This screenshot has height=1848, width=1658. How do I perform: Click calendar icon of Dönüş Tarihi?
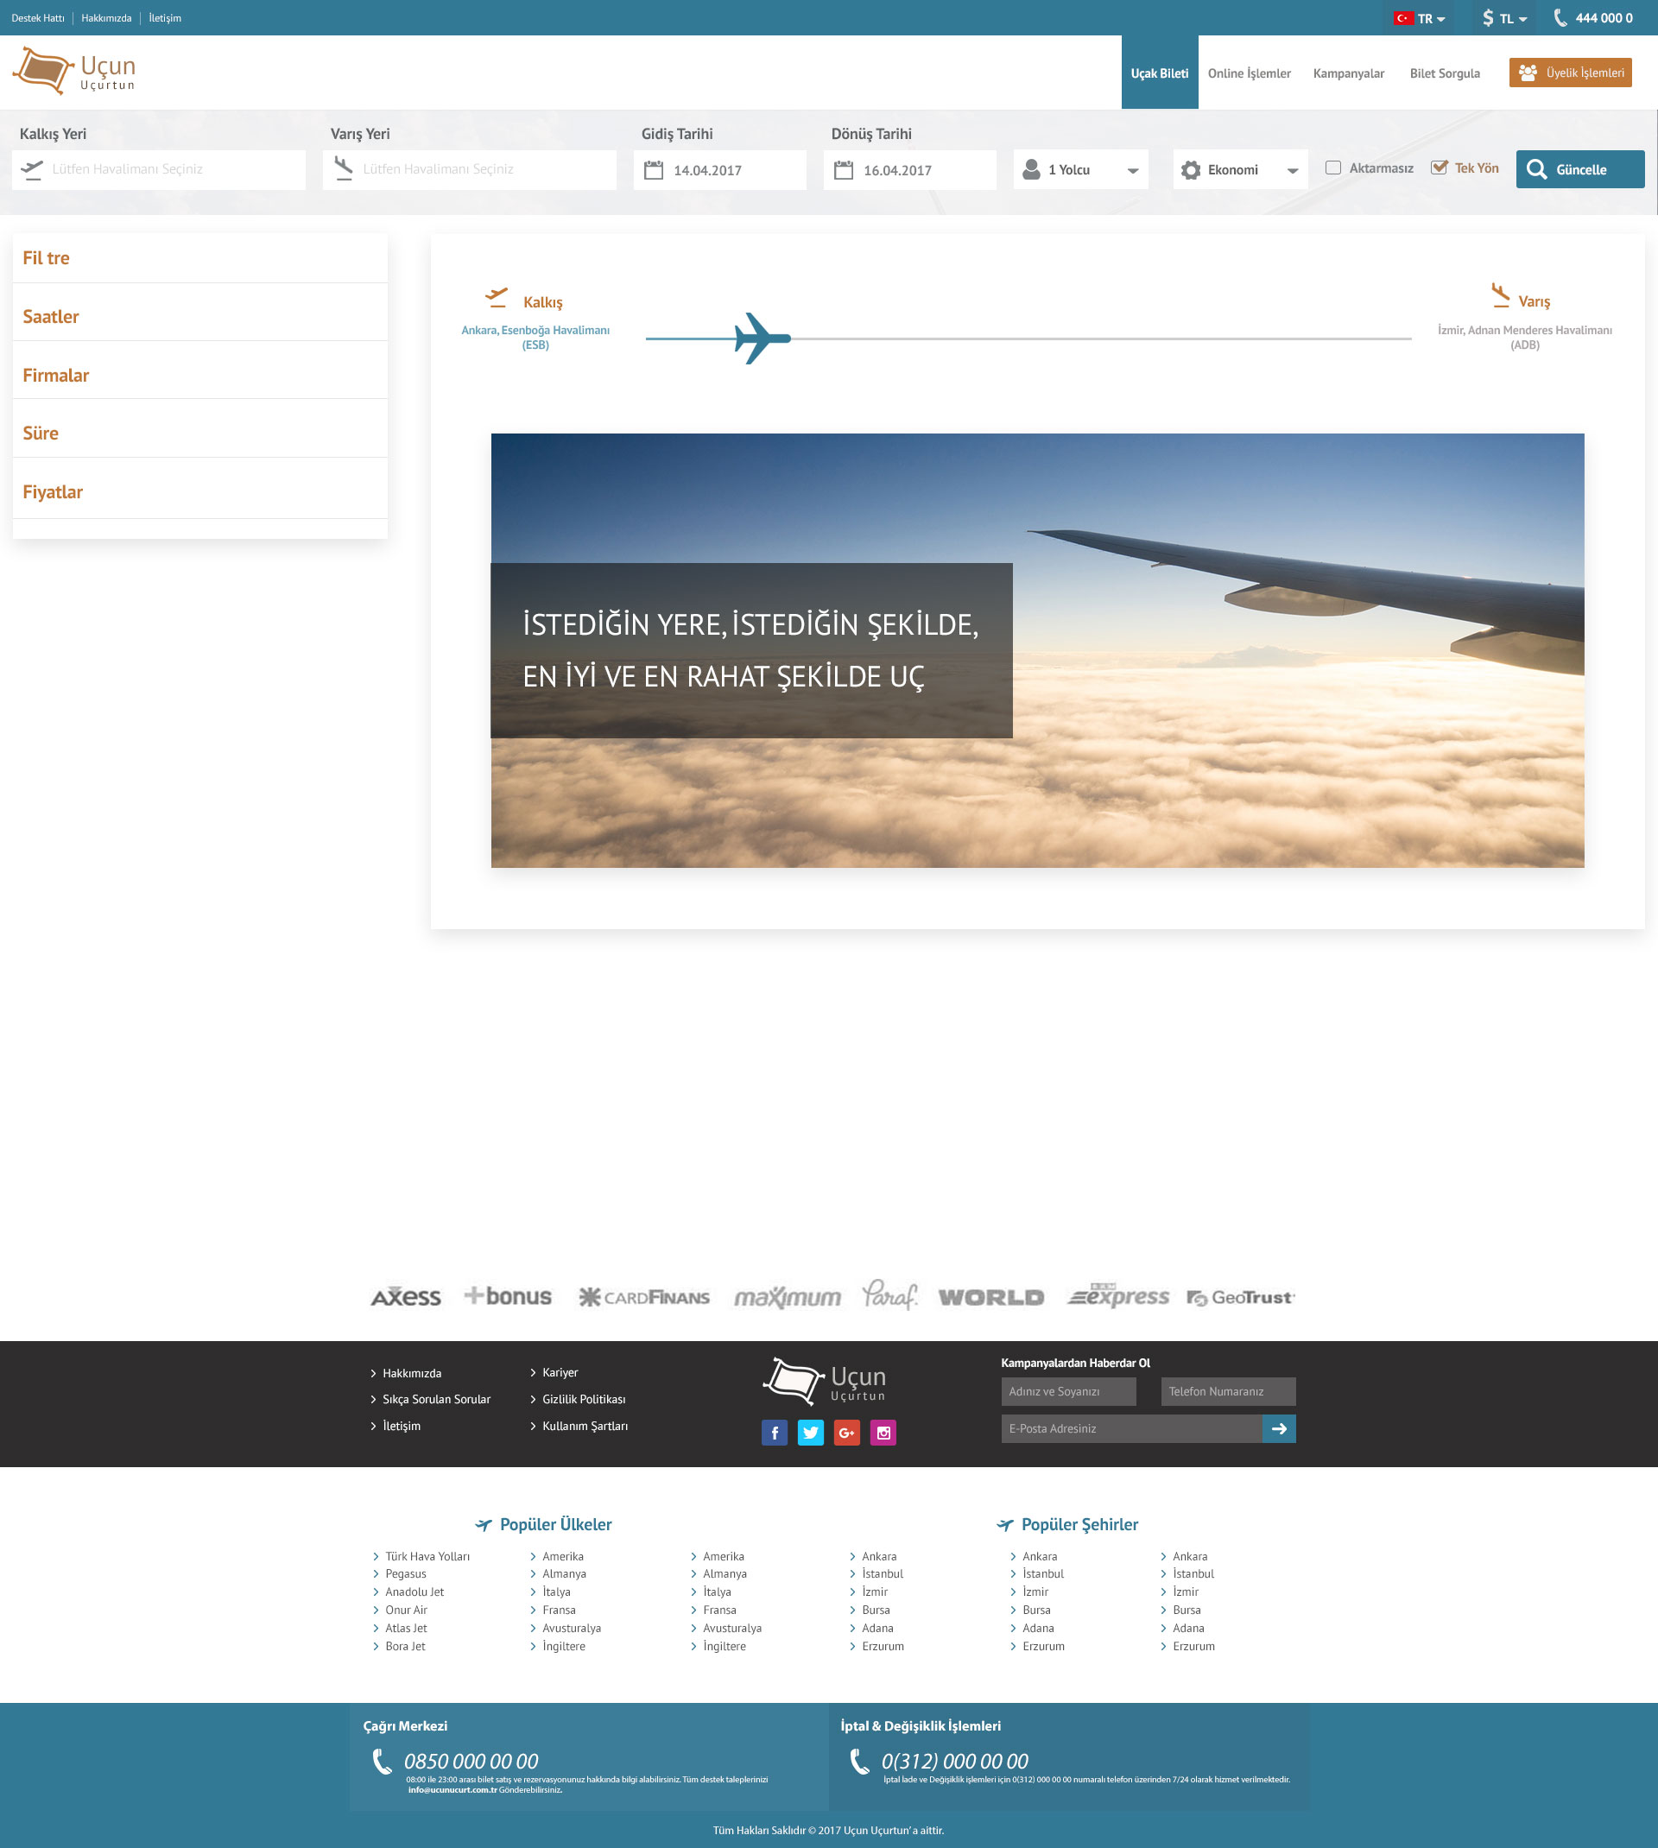coord(844,170)
